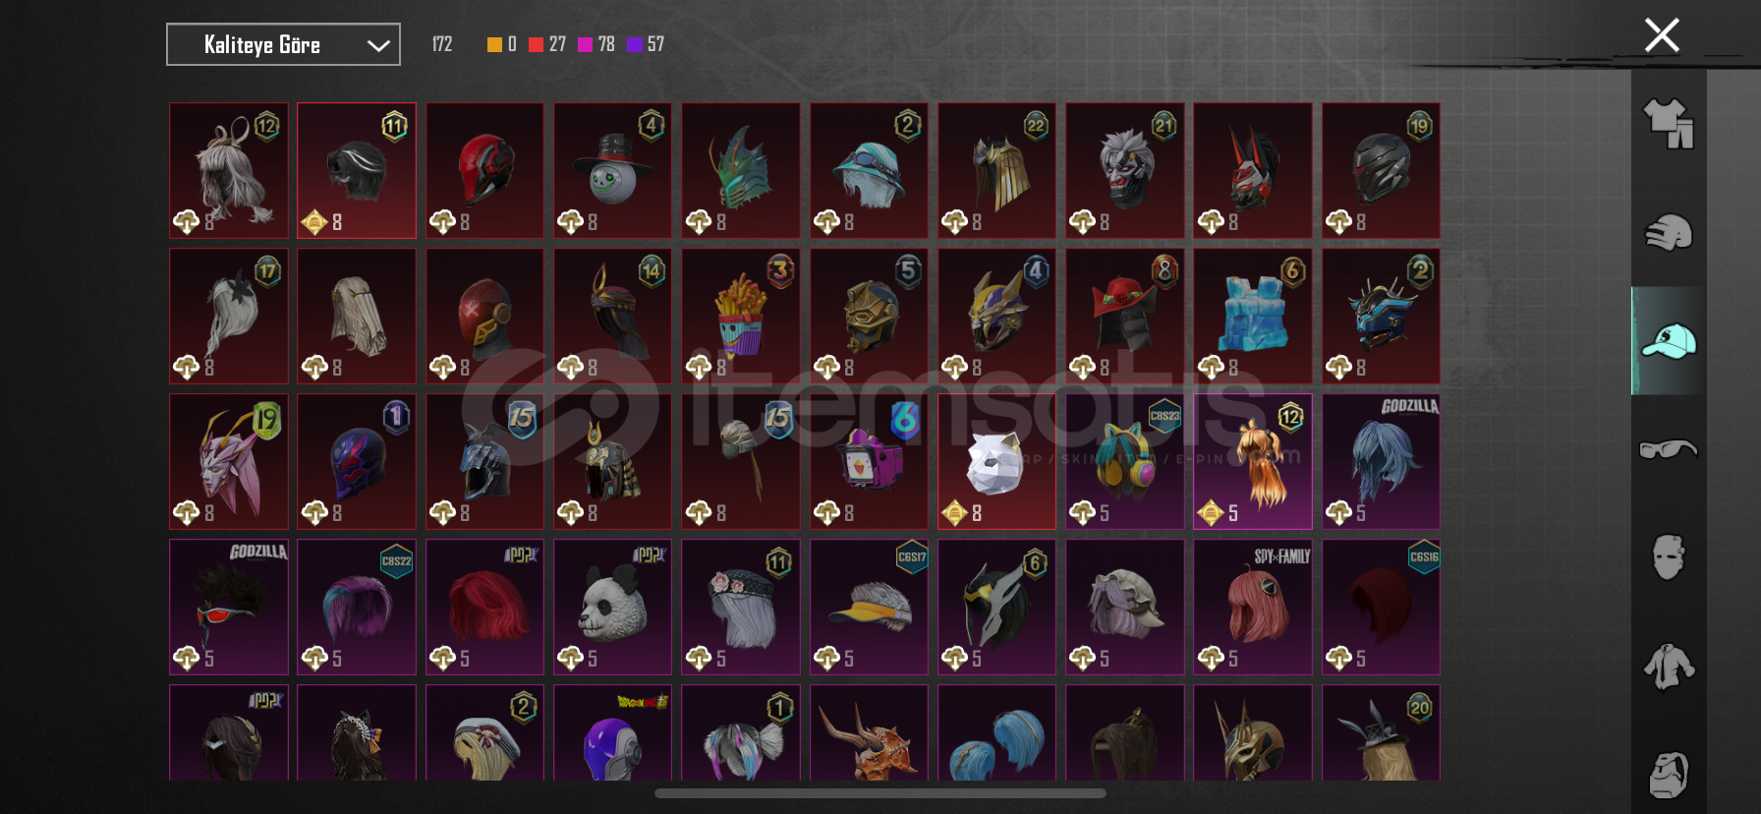Select the helmet category icon in sidebar
This screenshot has height=814, width=1761.
click(1669, 233)
